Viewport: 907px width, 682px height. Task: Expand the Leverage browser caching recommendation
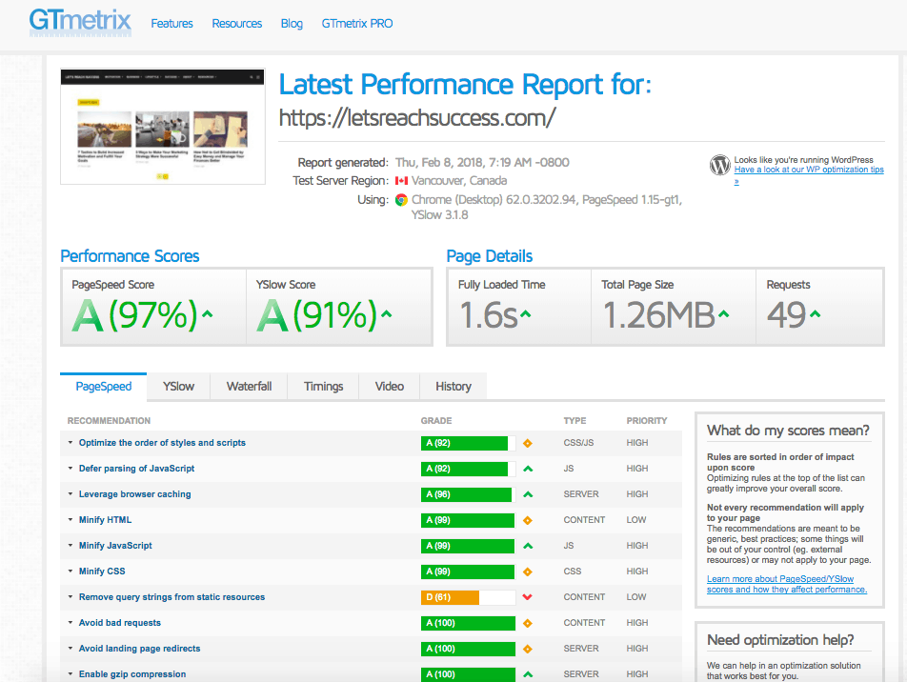pos(134,494)
